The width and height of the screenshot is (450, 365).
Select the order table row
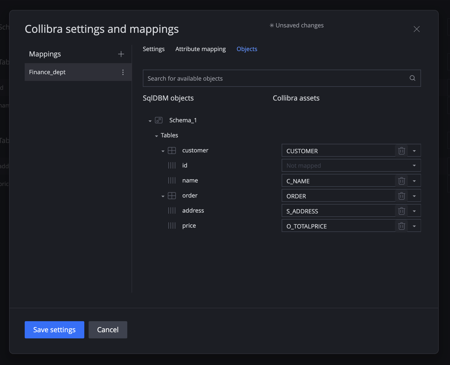pyautogui.click(x=190, y=195)
